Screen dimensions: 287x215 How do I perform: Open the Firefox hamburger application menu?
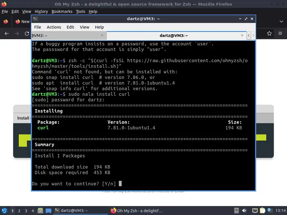click(280, 33)
